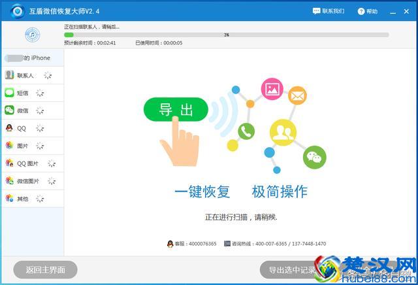
Task: Click the WeChat icon in sidebar
Action: [x=9, y=110]
